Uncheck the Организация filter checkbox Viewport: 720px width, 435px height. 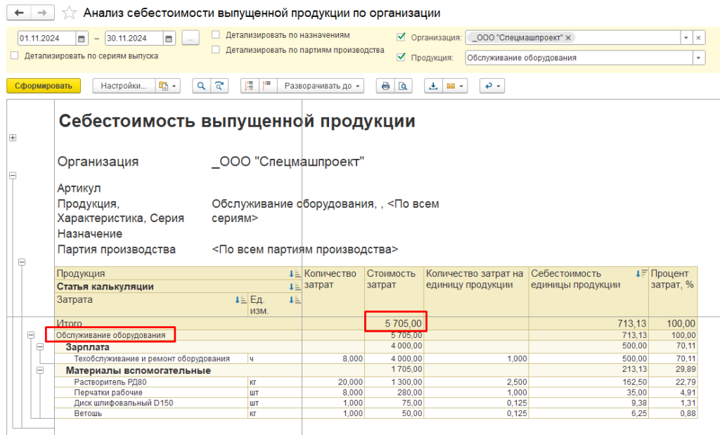coord(401,37)
